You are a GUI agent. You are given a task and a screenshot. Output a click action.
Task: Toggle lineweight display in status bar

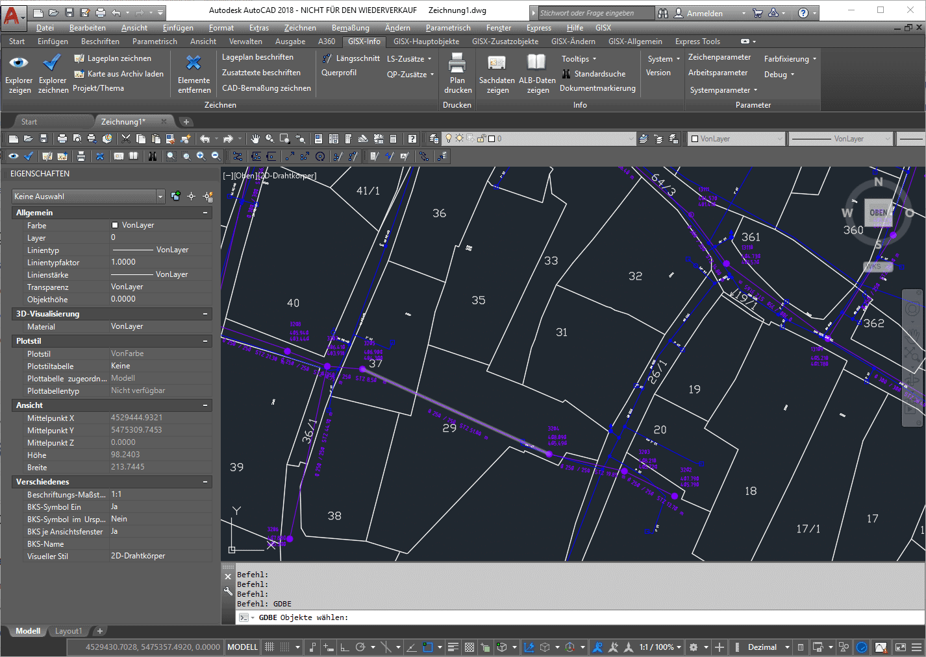(x=453, y=647)
